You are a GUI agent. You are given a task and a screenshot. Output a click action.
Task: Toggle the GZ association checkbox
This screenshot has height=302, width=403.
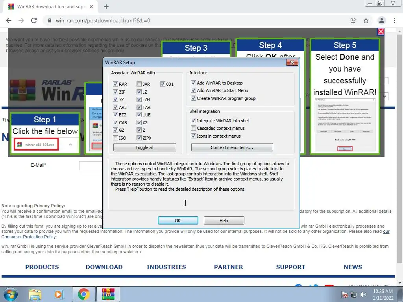click(115, 130)
